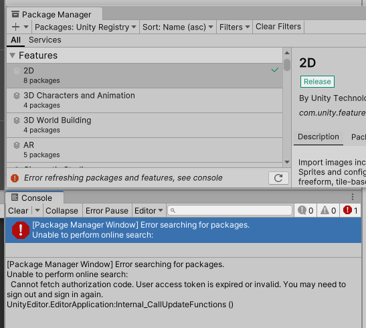The image size is (366, 328).
Task: Click the 2D feature layers icon
Action: tap(17, 71)
